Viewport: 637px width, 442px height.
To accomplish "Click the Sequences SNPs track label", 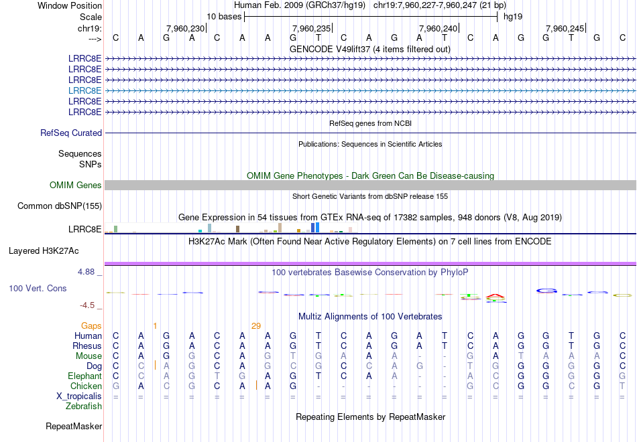I will [80, 159].
